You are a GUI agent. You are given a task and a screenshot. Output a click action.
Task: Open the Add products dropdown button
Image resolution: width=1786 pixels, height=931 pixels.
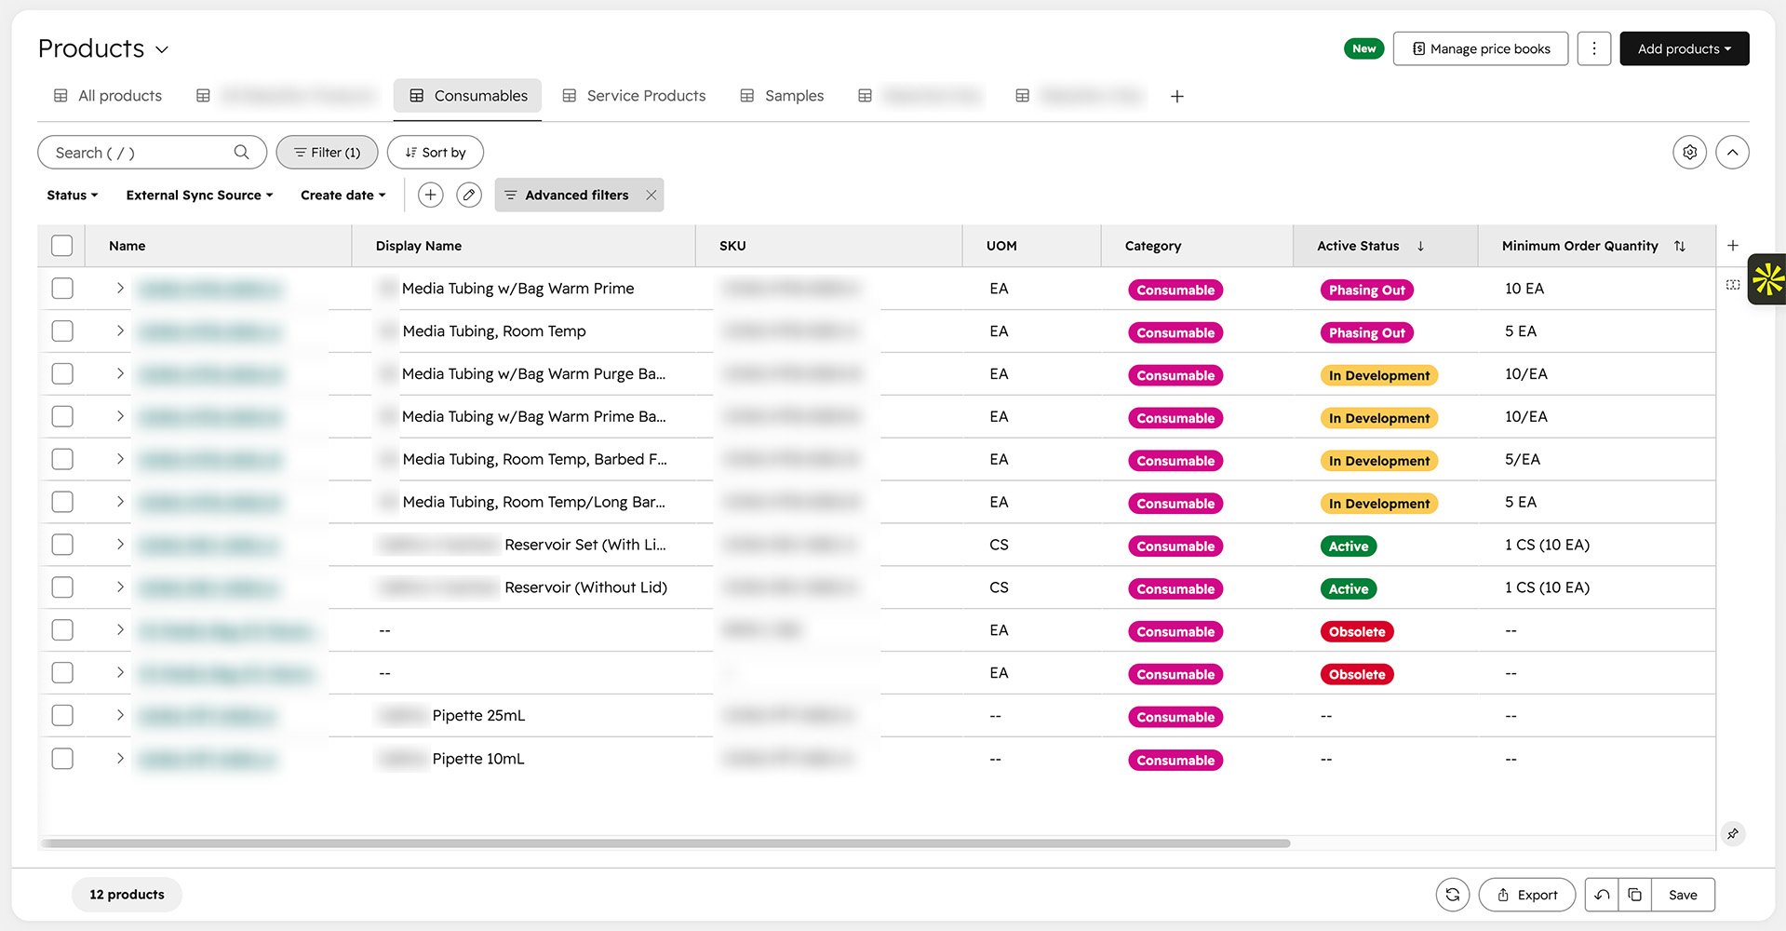pos(1685,48)
